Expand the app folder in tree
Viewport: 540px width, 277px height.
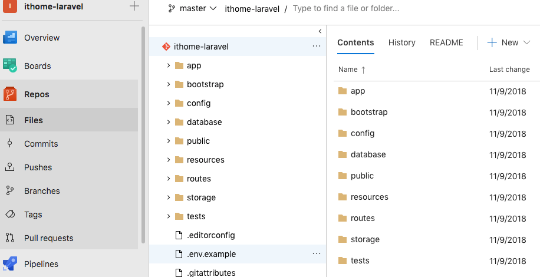169,65
